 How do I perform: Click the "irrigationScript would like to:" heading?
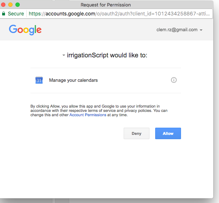coord(107,55)
